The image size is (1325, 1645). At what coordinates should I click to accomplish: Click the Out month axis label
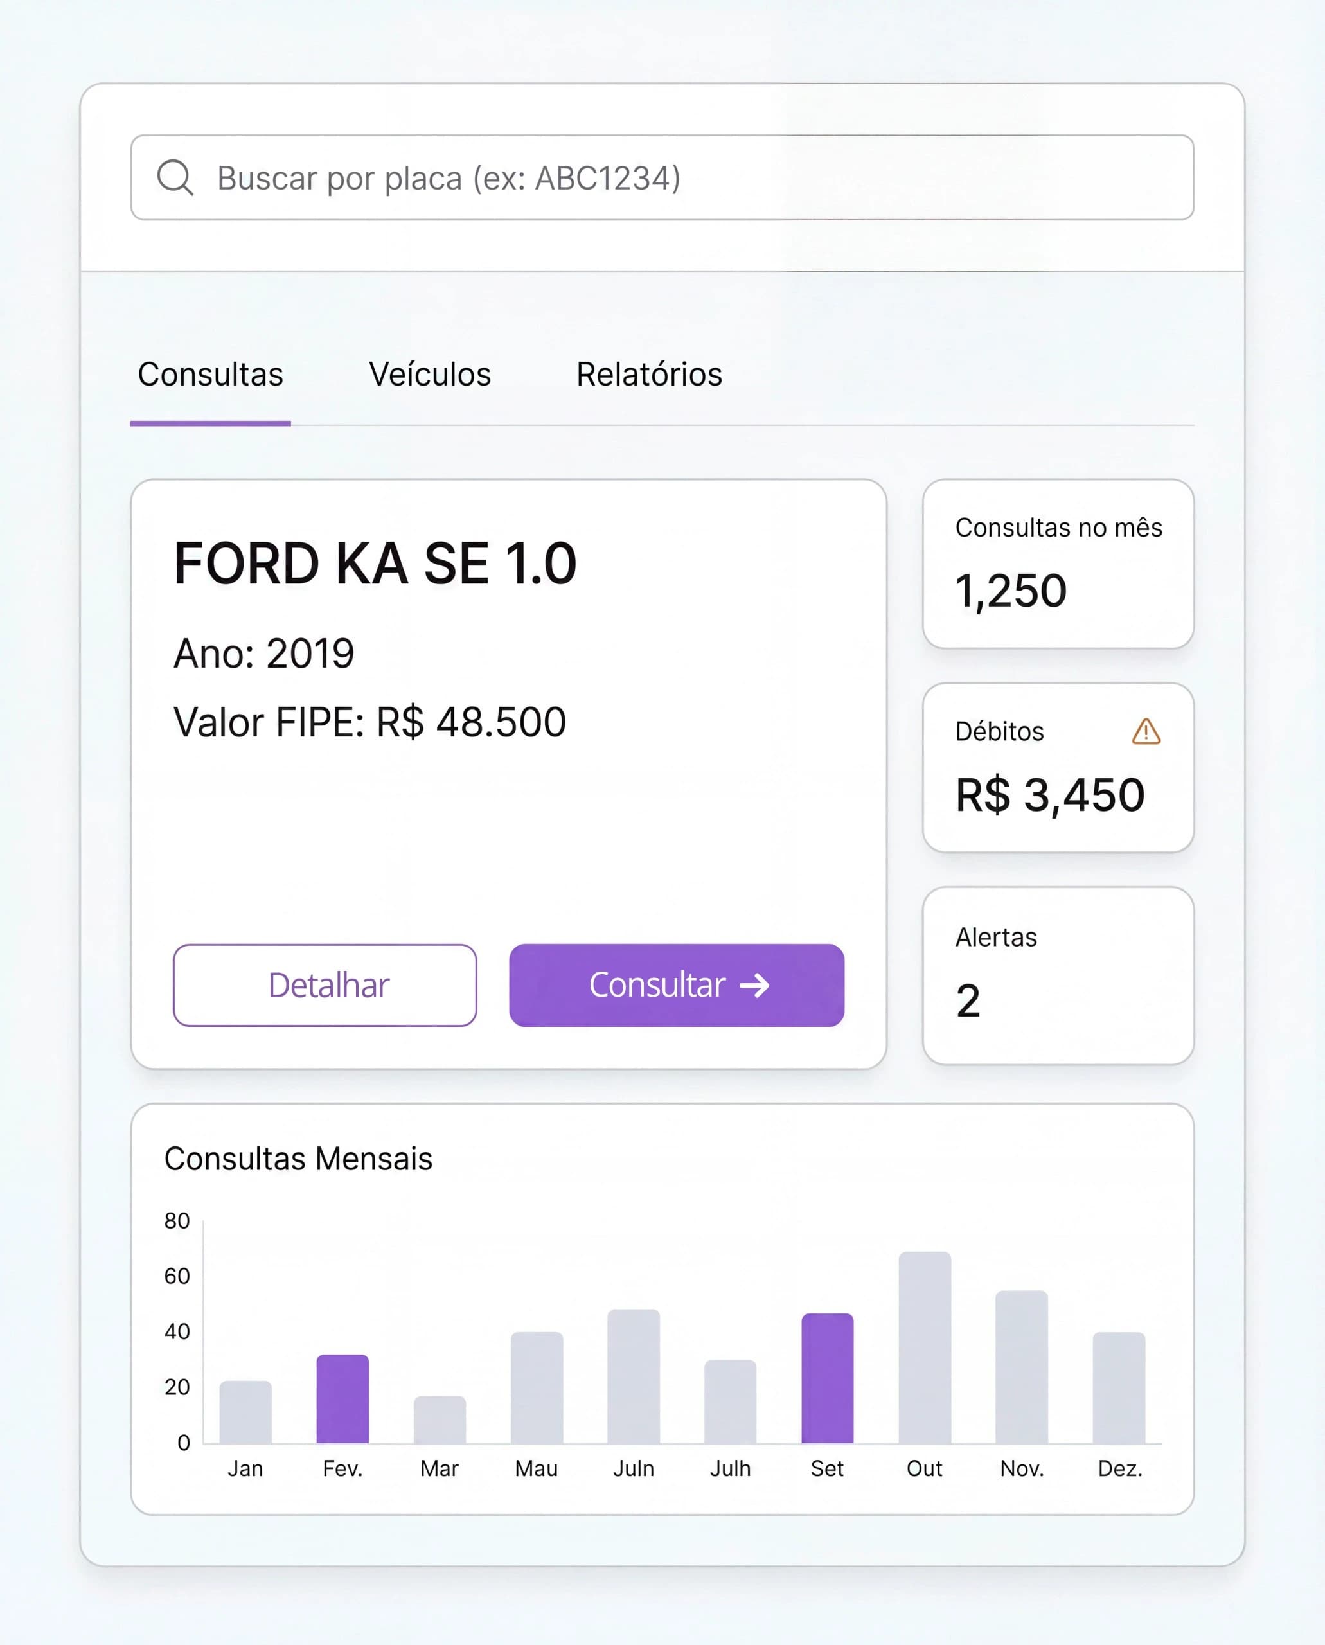(924, 1469)
